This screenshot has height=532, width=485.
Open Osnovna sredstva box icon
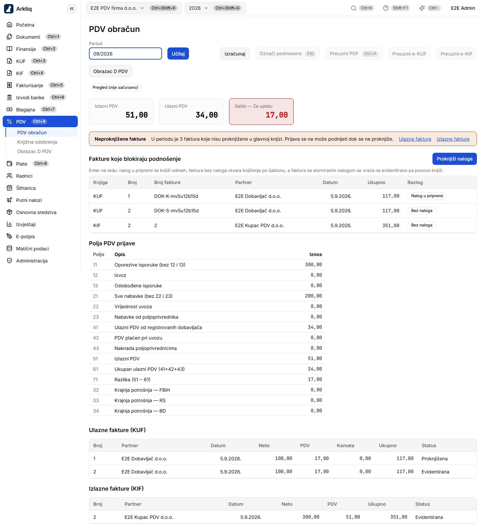tap(9, 212)
